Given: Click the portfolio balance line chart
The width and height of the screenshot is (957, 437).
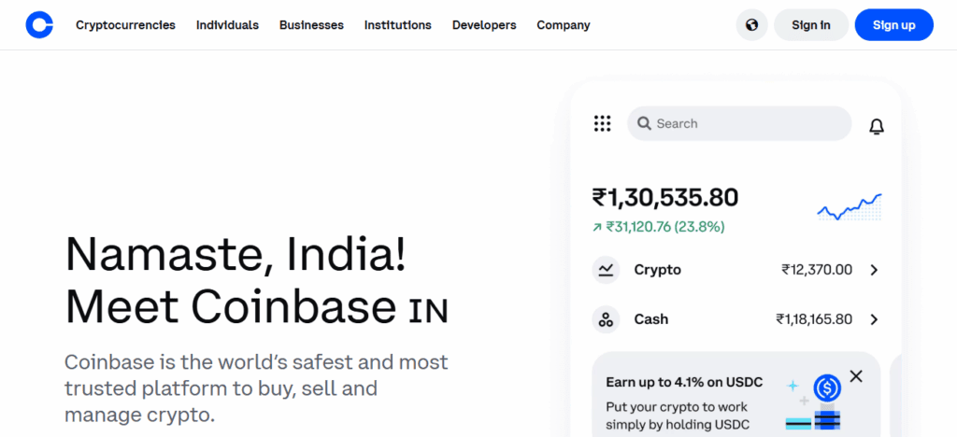Looking at the screenshot, I should tap(849, 207).
